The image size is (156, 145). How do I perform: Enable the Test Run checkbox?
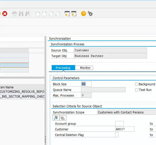(x=137, y=90)
